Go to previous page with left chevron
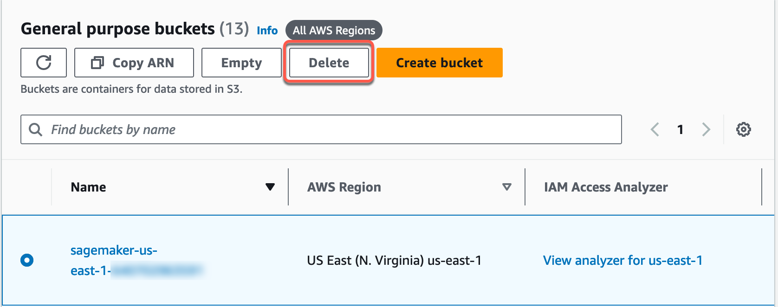This screenshot has width=778, height=307. coord(655,129)
